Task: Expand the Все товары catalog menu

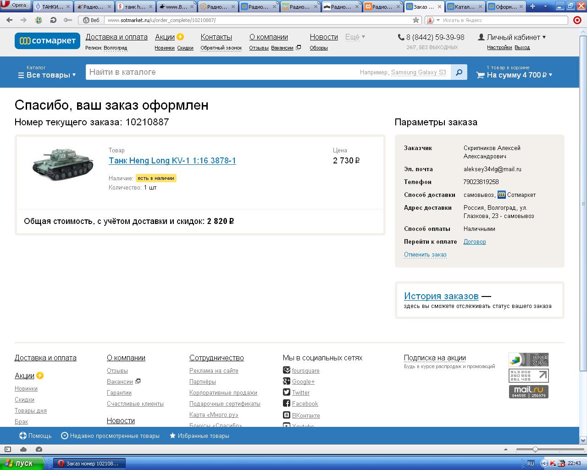Action: click(x=47, y=75)
